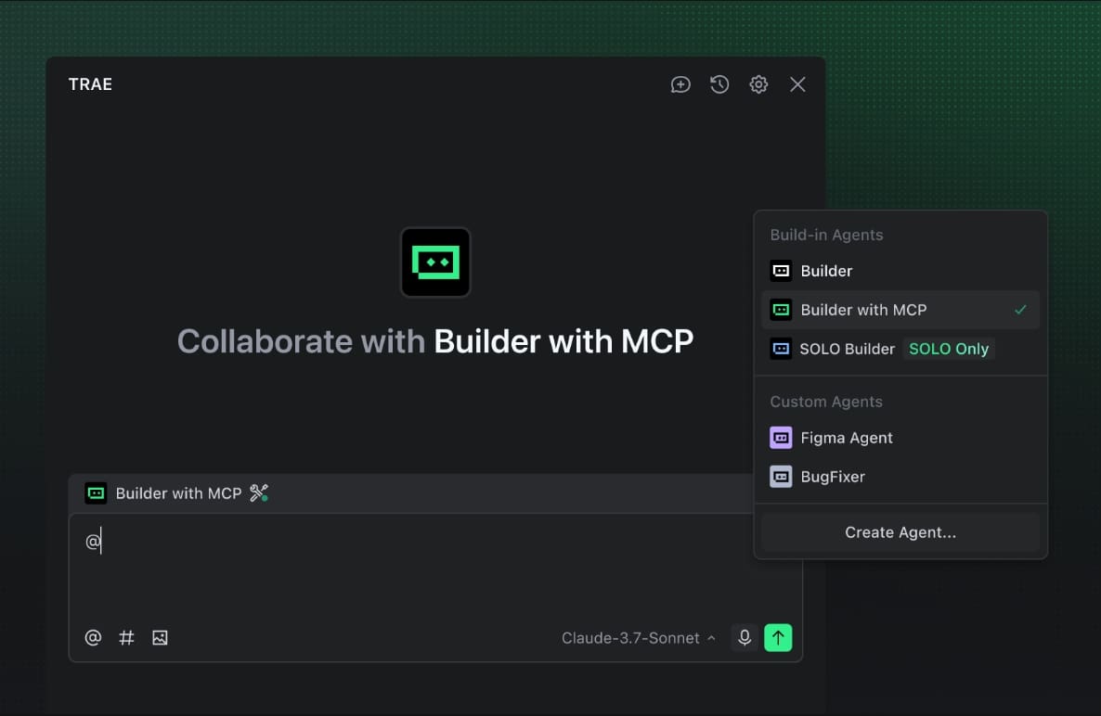1101x716 pixels.
Task: Open the Claude-3.7-Sonnet model dropdown
Action: point(639,638)
